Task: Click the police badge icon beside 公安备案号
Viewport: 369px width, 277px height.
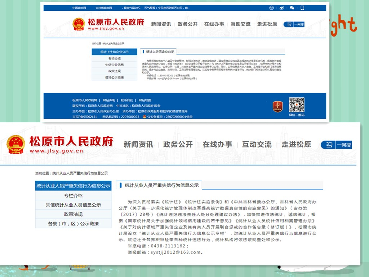Action: (x=145, y=116)
